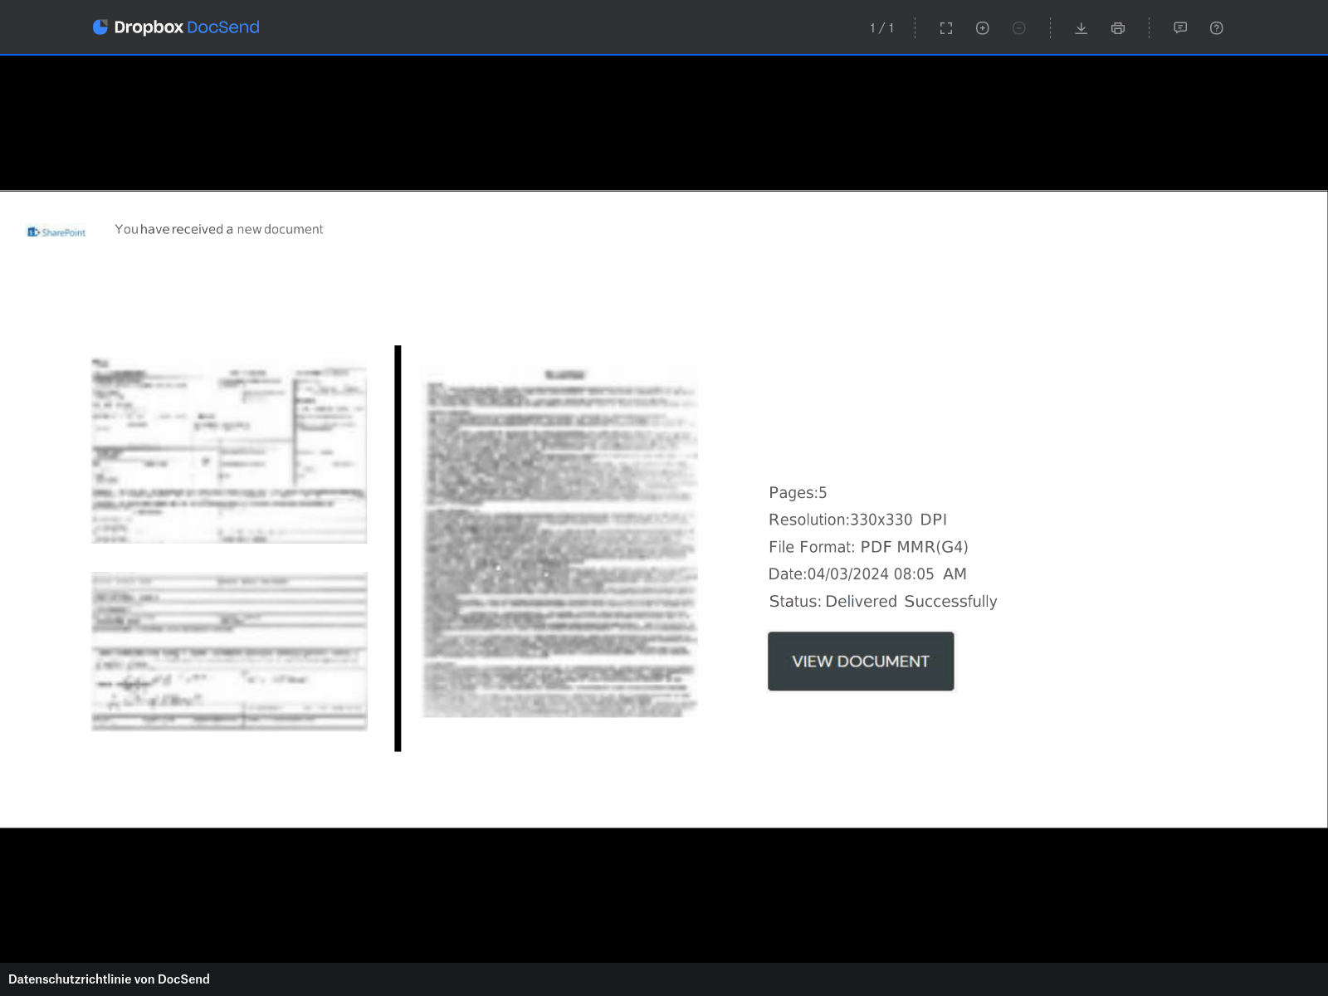1328x996 pixels.
Task: Download the document using the download icon
Action: [1081, 28]
